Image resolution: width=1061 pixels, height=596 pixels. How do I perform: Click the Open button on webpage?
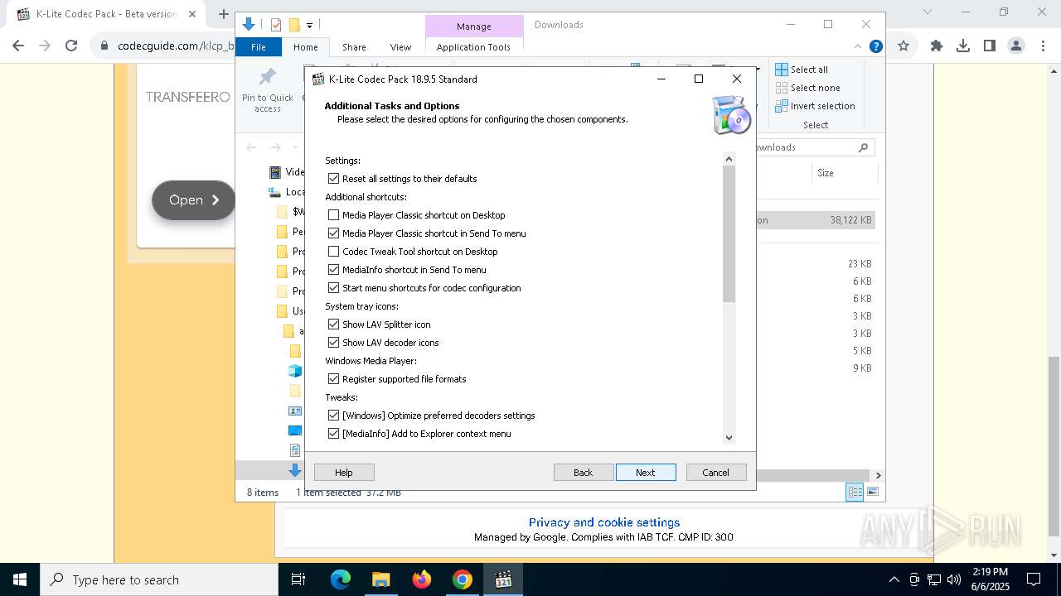(194, 200)
